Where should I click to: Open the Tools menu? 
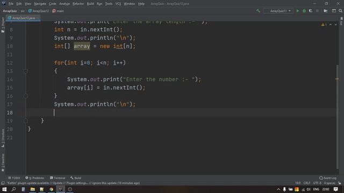[109, 4]
